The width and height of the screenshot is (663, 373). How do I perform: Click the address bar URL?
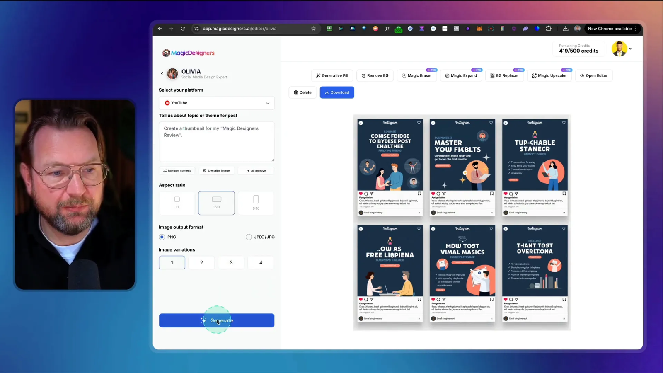pos(240,29)
